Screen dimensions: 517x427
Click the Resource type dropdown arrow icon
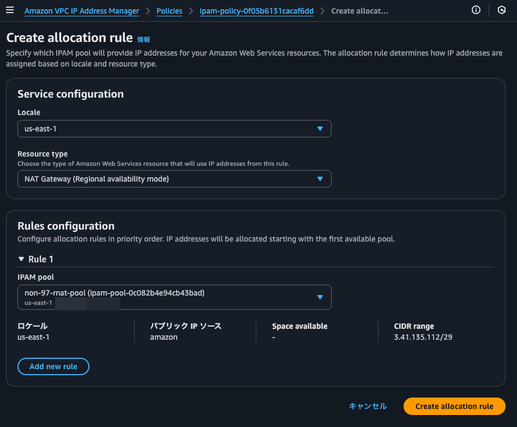320,179
